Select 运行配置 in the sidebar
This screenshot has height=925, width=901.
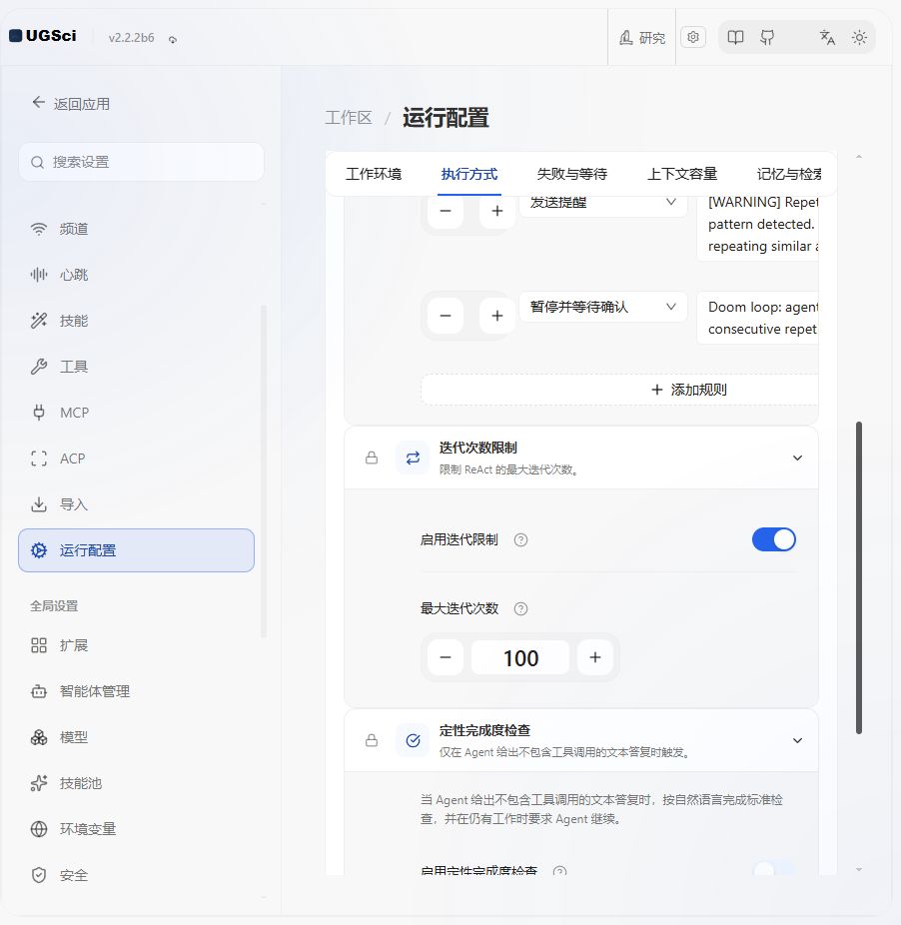[136, 550]
